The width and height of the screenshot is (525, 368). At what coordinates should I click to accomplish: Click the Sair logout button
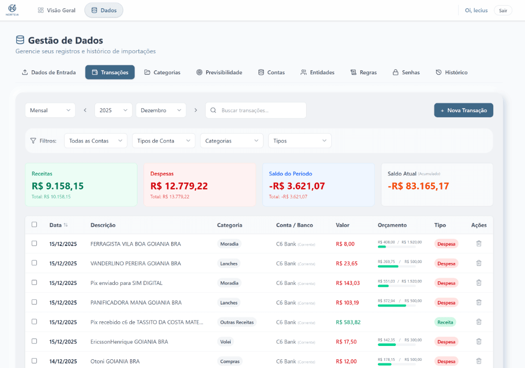point(502,10)
